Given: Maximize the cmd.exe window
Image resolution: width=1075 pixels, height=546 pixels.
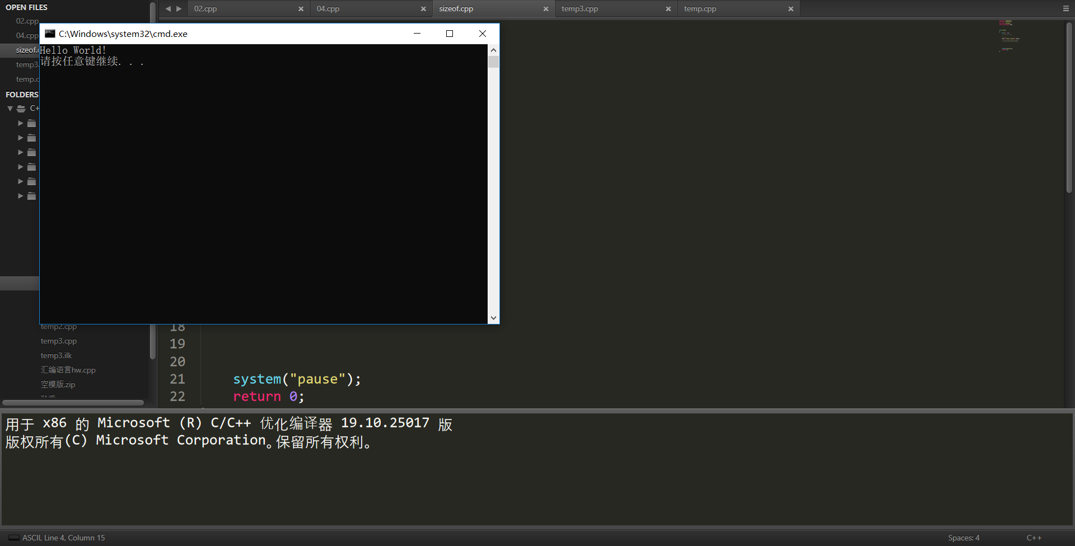Looking at the screenshot, I should click(x=449, y=34).
